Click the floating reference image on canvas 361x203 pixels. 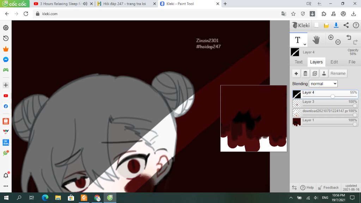tap(253, 118)
